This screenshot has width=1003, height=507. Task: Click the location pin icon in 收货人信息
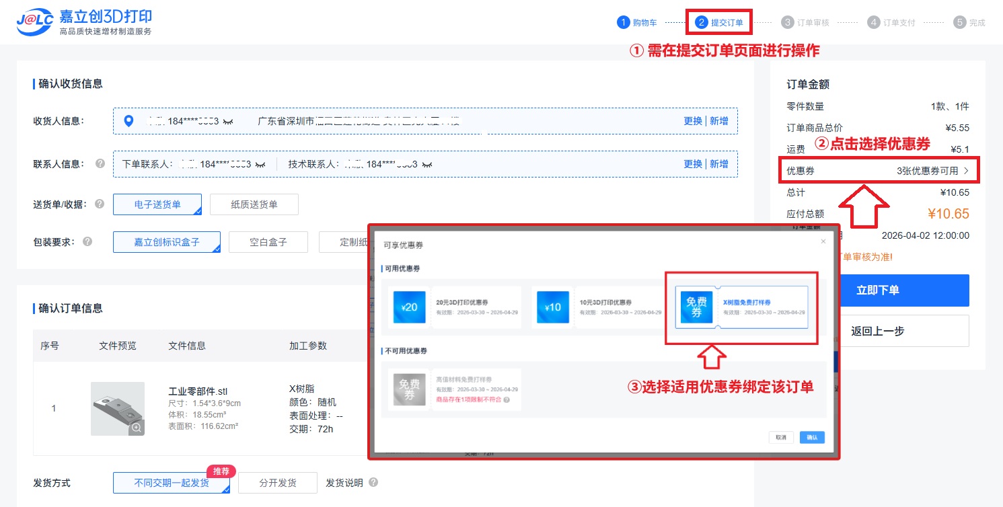[129, 121]
